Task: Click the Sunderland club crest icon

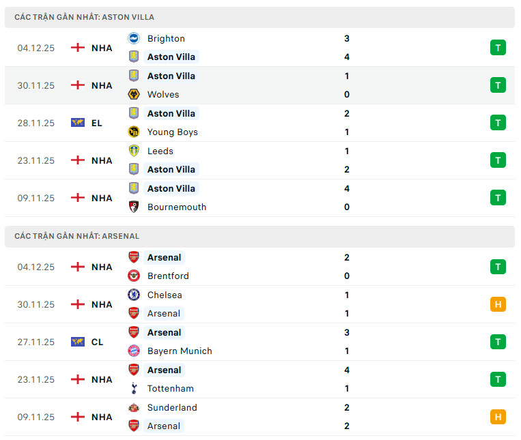Action: [x=134, y=408]
